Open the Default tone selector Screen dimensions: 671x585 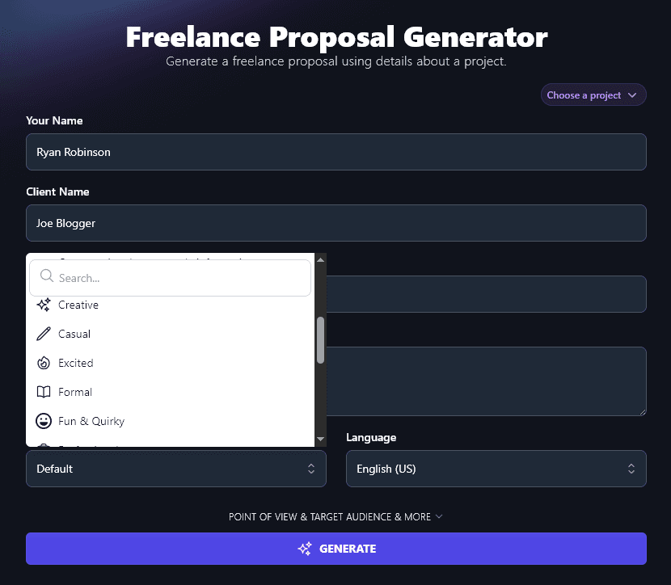pos(175,469)
